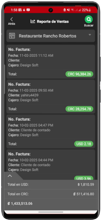Click the sales chart icon beside Reporte de Ventas
Viewport: 102px width, 221px height.
(33, 21)
